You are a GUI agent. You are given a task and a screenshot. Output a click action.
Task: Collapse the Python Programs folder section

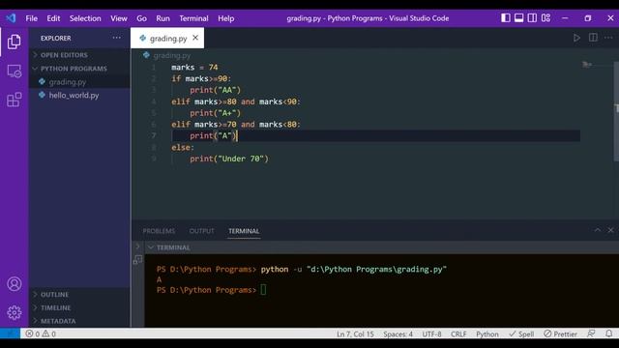point(79,69)
